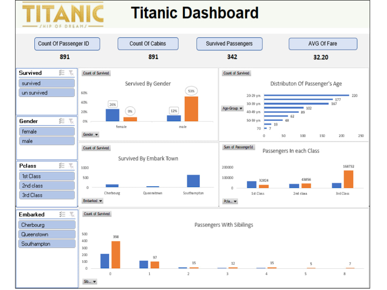Filter by Cherbourg in the Embarked slicer
The image size is (387, 290).
point(47,225)
